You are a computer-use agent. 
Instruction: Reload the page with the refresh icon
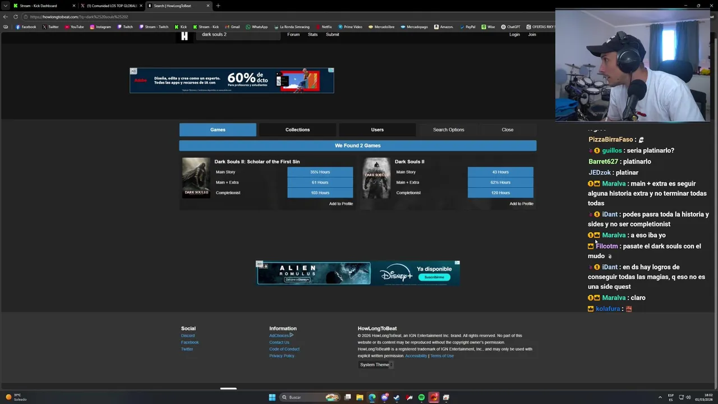pos(15,17)
